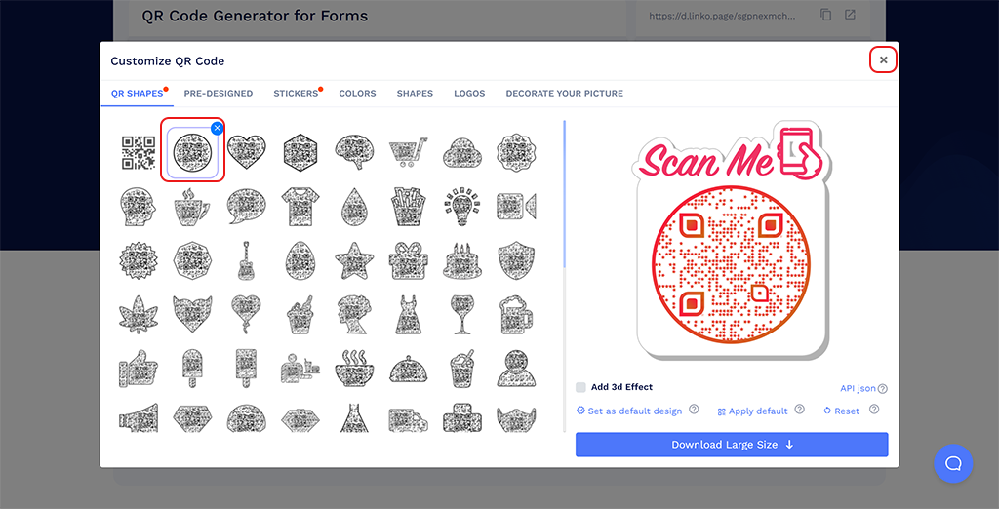Choose the thumbs-up QR shape

click(138, 368)
